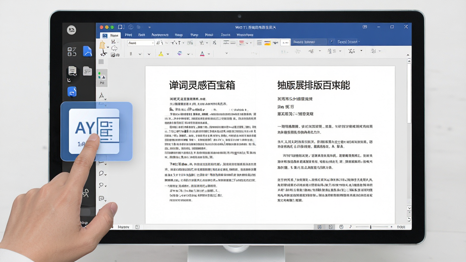The image size is (466, 262).
Task: Open the font name combo box
Action: [141, 43]
